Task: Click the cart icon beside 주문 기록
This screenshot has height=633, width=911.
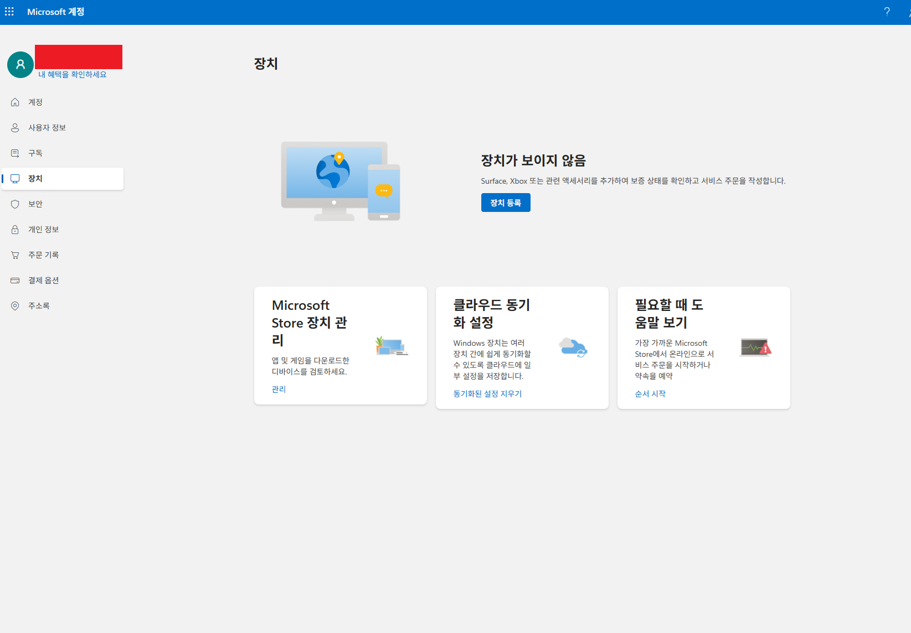Action: [15, 255]
